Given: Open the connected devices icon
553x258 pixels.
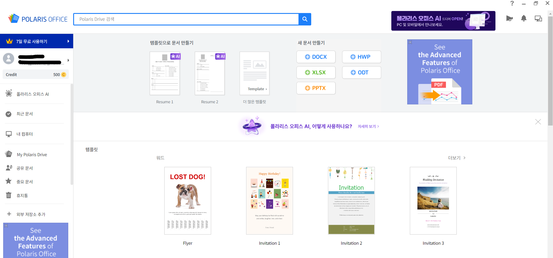Looking at the screenshot, I should (538, 19).
